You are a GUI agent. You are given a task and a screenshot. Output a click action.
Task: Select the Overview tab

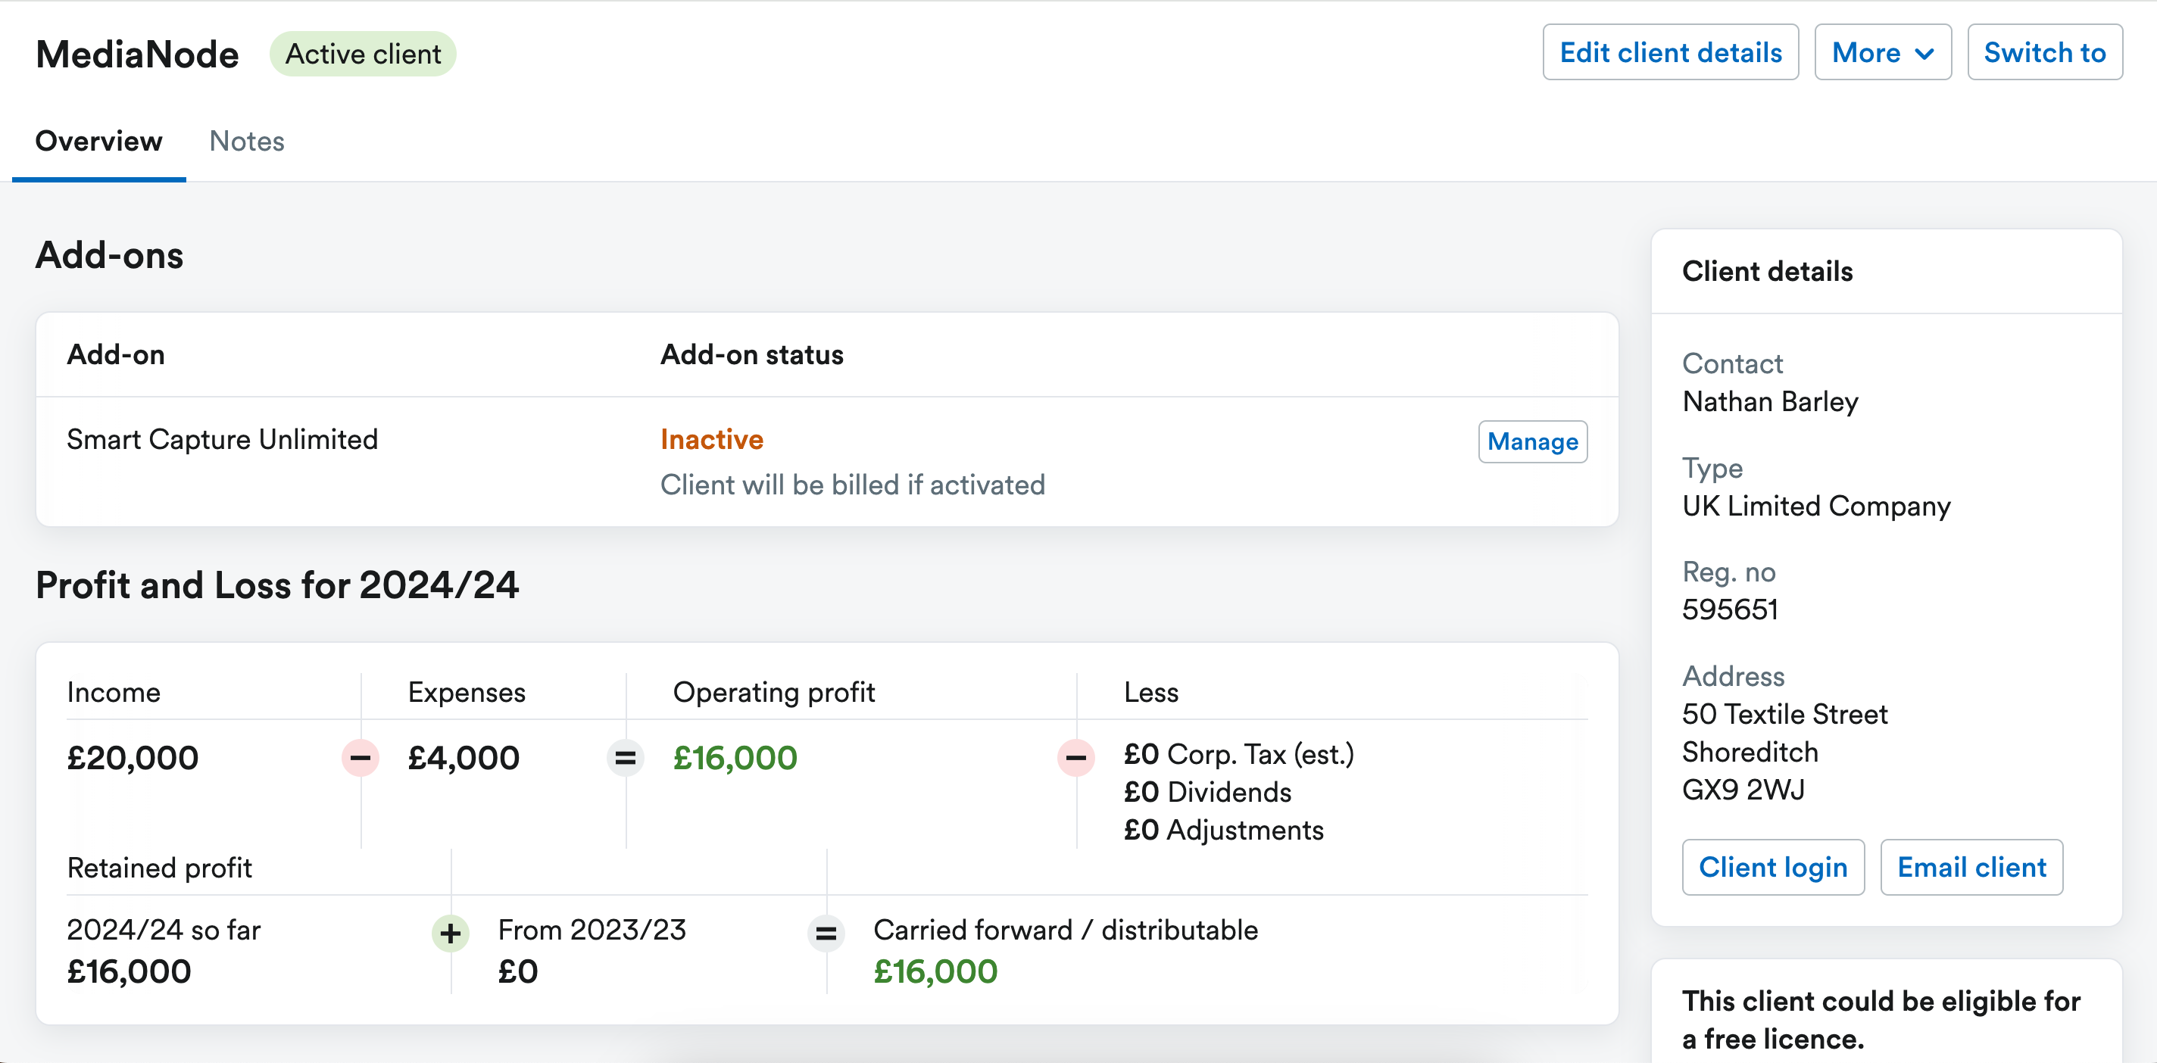point(98,141)
